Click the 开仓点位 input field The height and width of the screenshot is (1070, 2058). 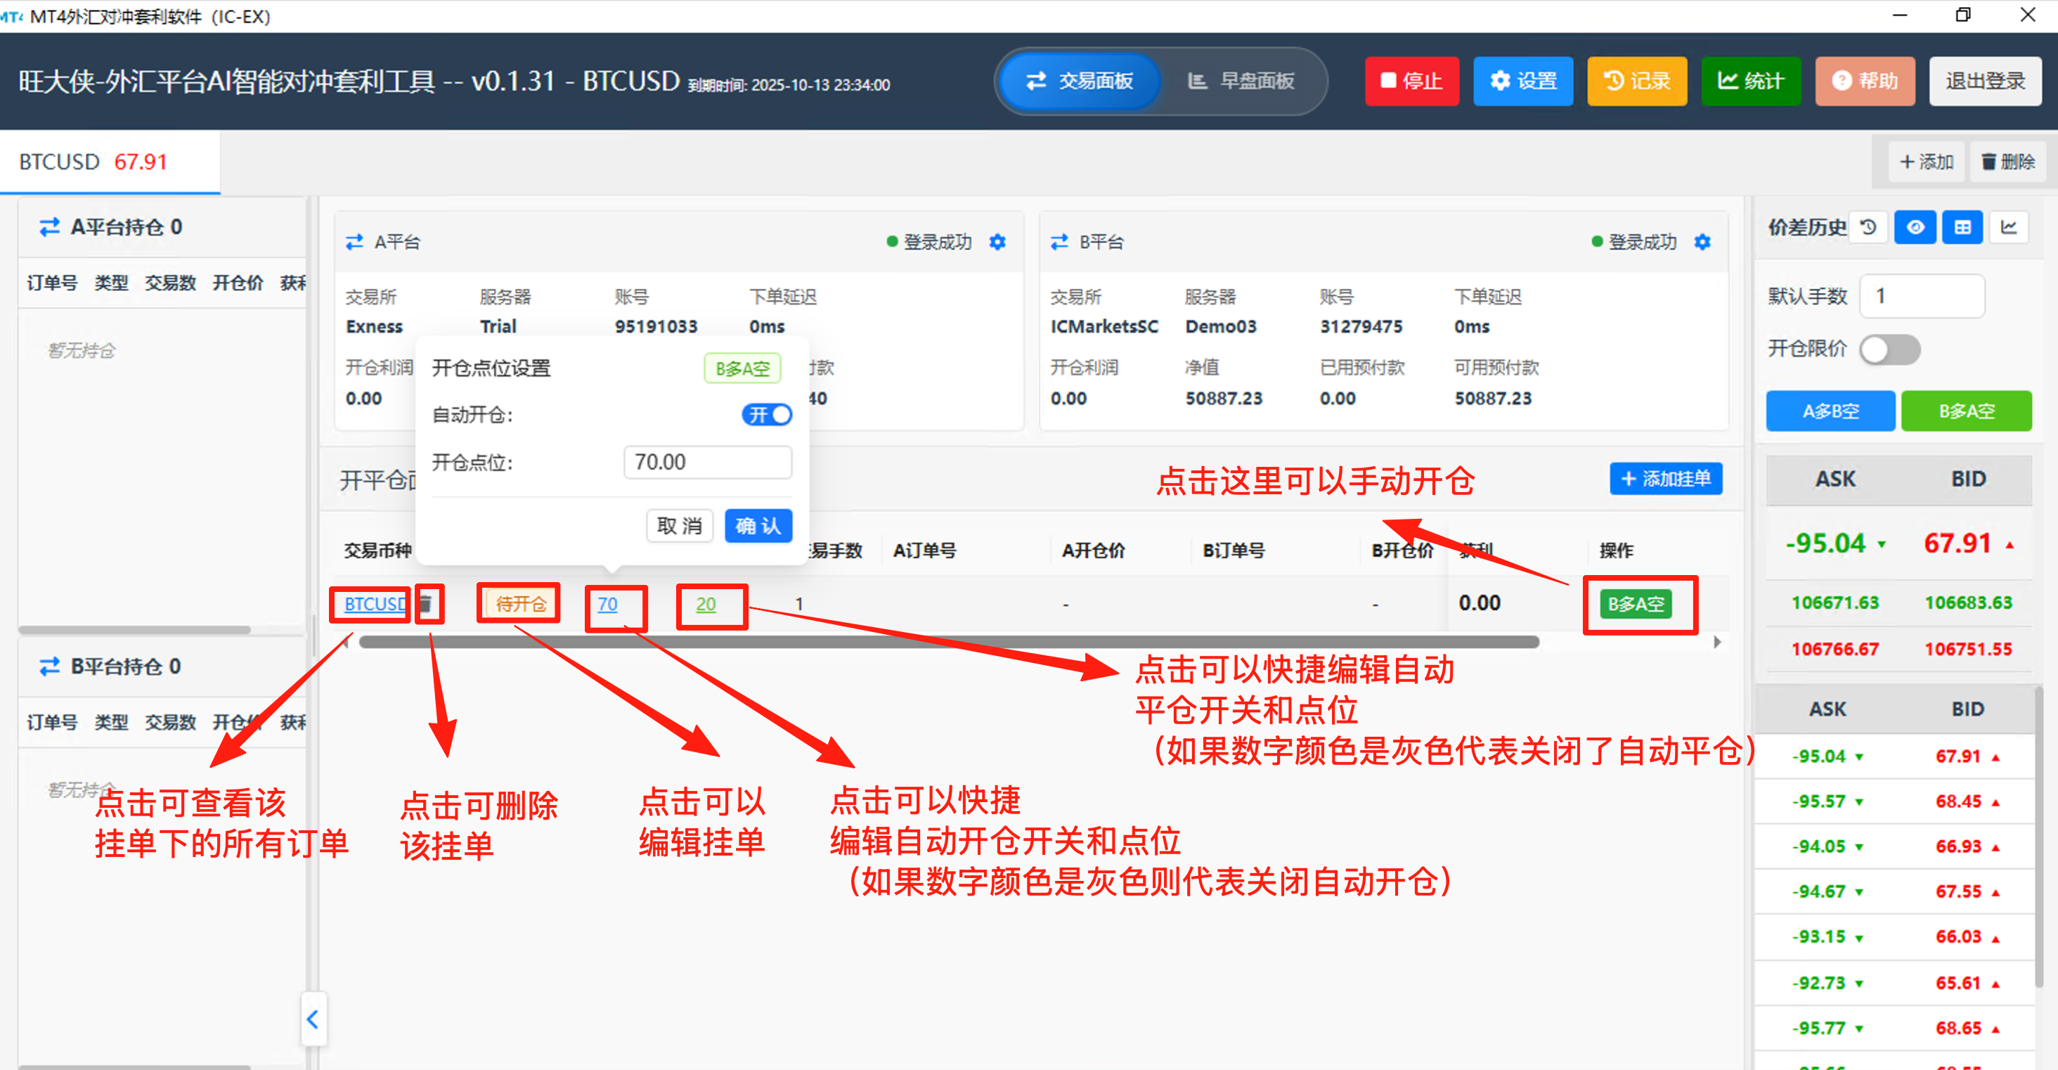pos(707,463)
